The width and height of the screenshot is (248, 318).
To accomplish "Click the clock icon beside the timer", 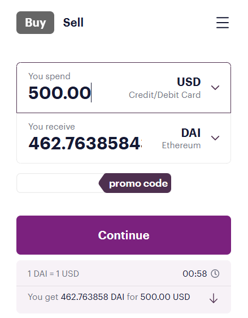I will point(215,274).
